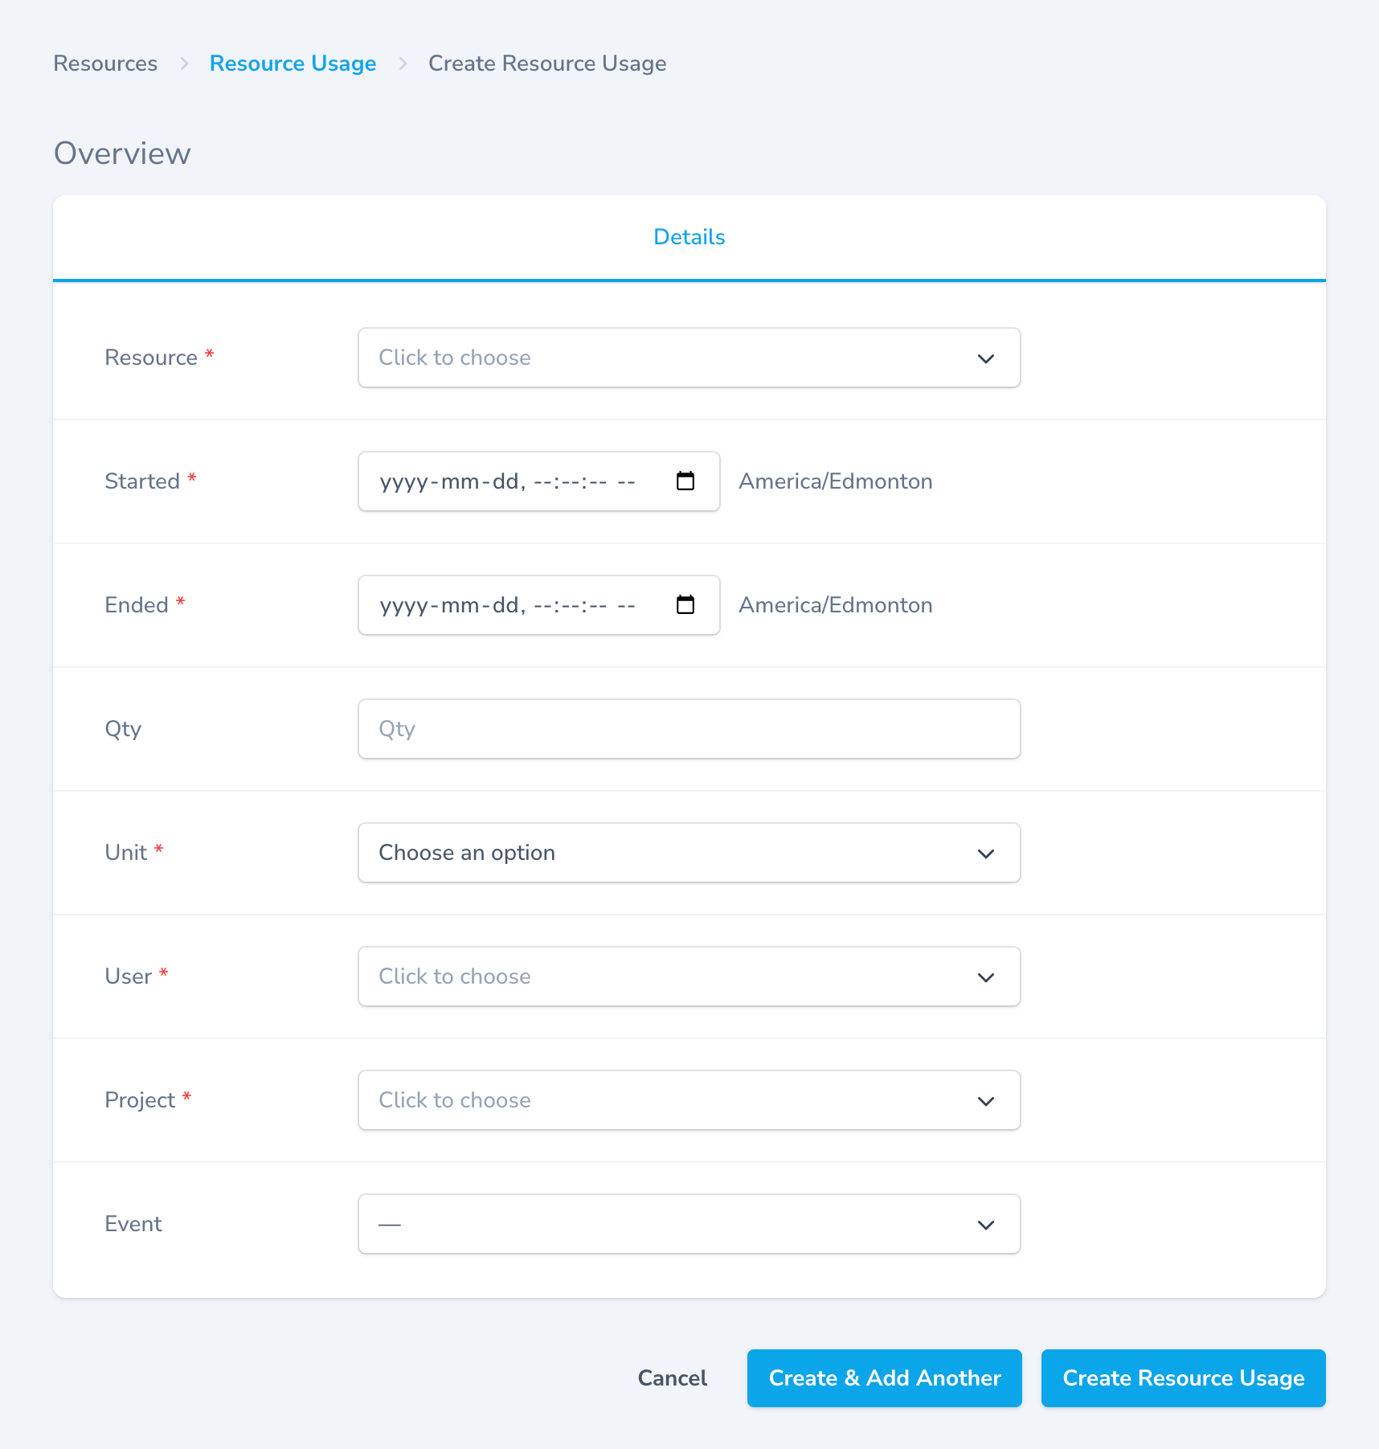Click the chevron on the Event selector
The height and width of the screenshot is (1449, 1379).
[x=986, y=1225]
